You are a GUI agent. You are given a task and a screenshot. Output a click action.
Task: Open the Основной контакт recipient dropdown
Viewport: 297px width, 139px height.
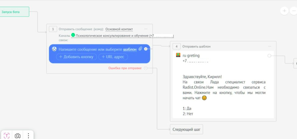119,29
